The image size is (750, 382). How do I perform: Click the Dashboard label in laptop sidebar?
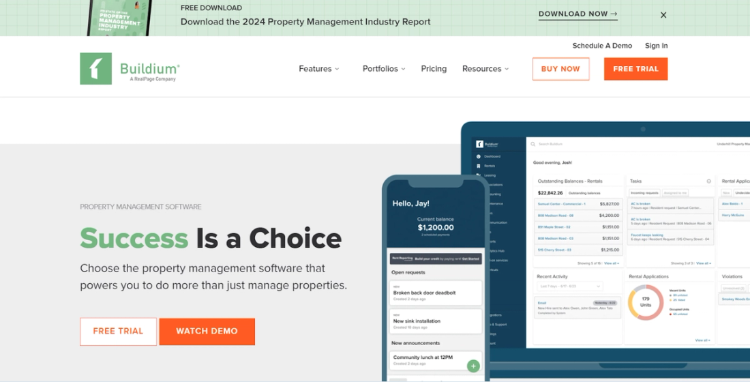pos(492,156)
